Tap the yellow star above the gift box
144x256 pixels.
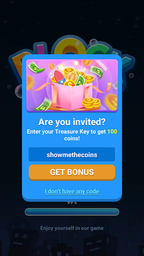[x=76, y=63]
